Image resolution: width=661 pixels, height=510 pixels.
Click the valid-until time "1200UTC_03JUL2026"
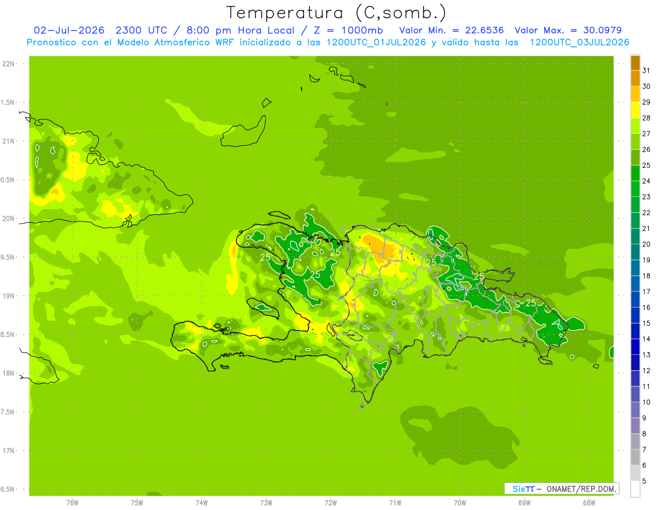click(x=579, y=42)
